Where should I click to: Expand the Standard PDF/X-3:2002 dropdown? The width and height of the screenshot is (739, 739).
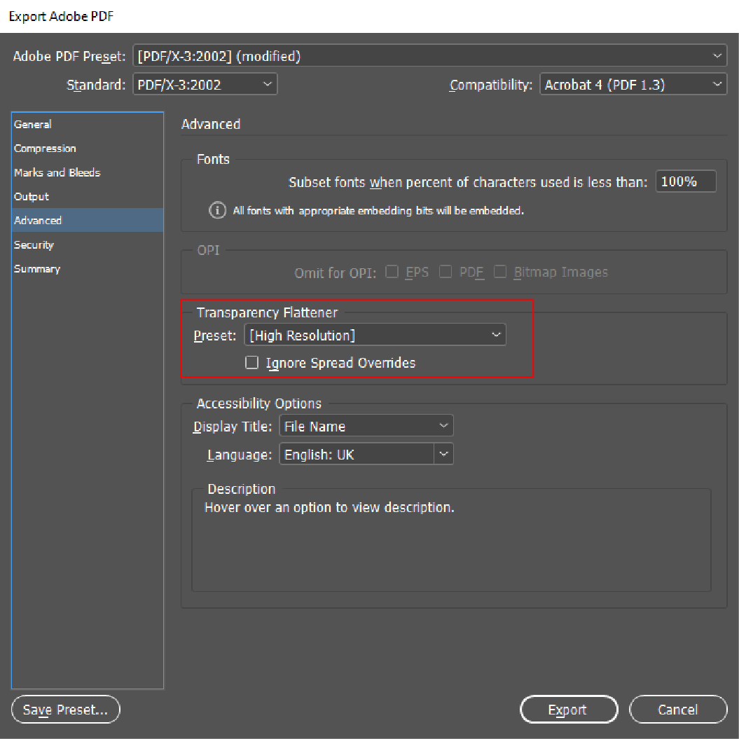[205, 85]
